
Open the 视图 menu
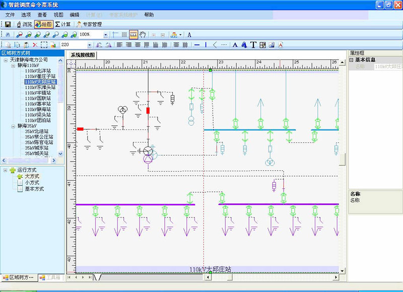click(x=58, y=15)
